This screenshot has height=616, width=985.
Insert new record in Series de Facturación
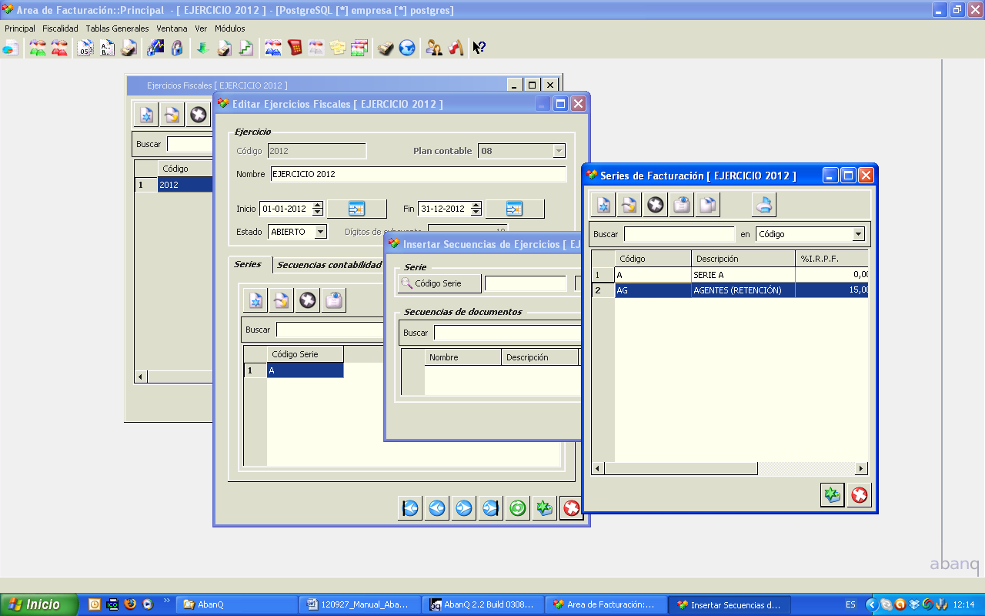(603, 205)
